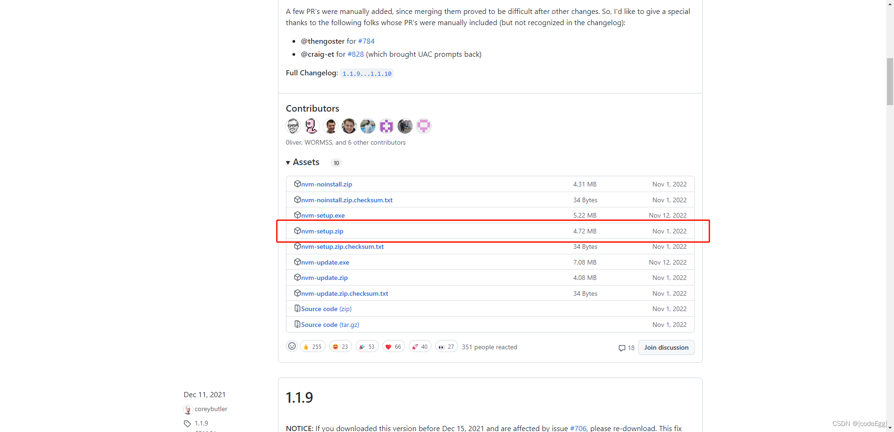Click the @thengoster mention
This screenshot has width=894, height=432.
323,41
